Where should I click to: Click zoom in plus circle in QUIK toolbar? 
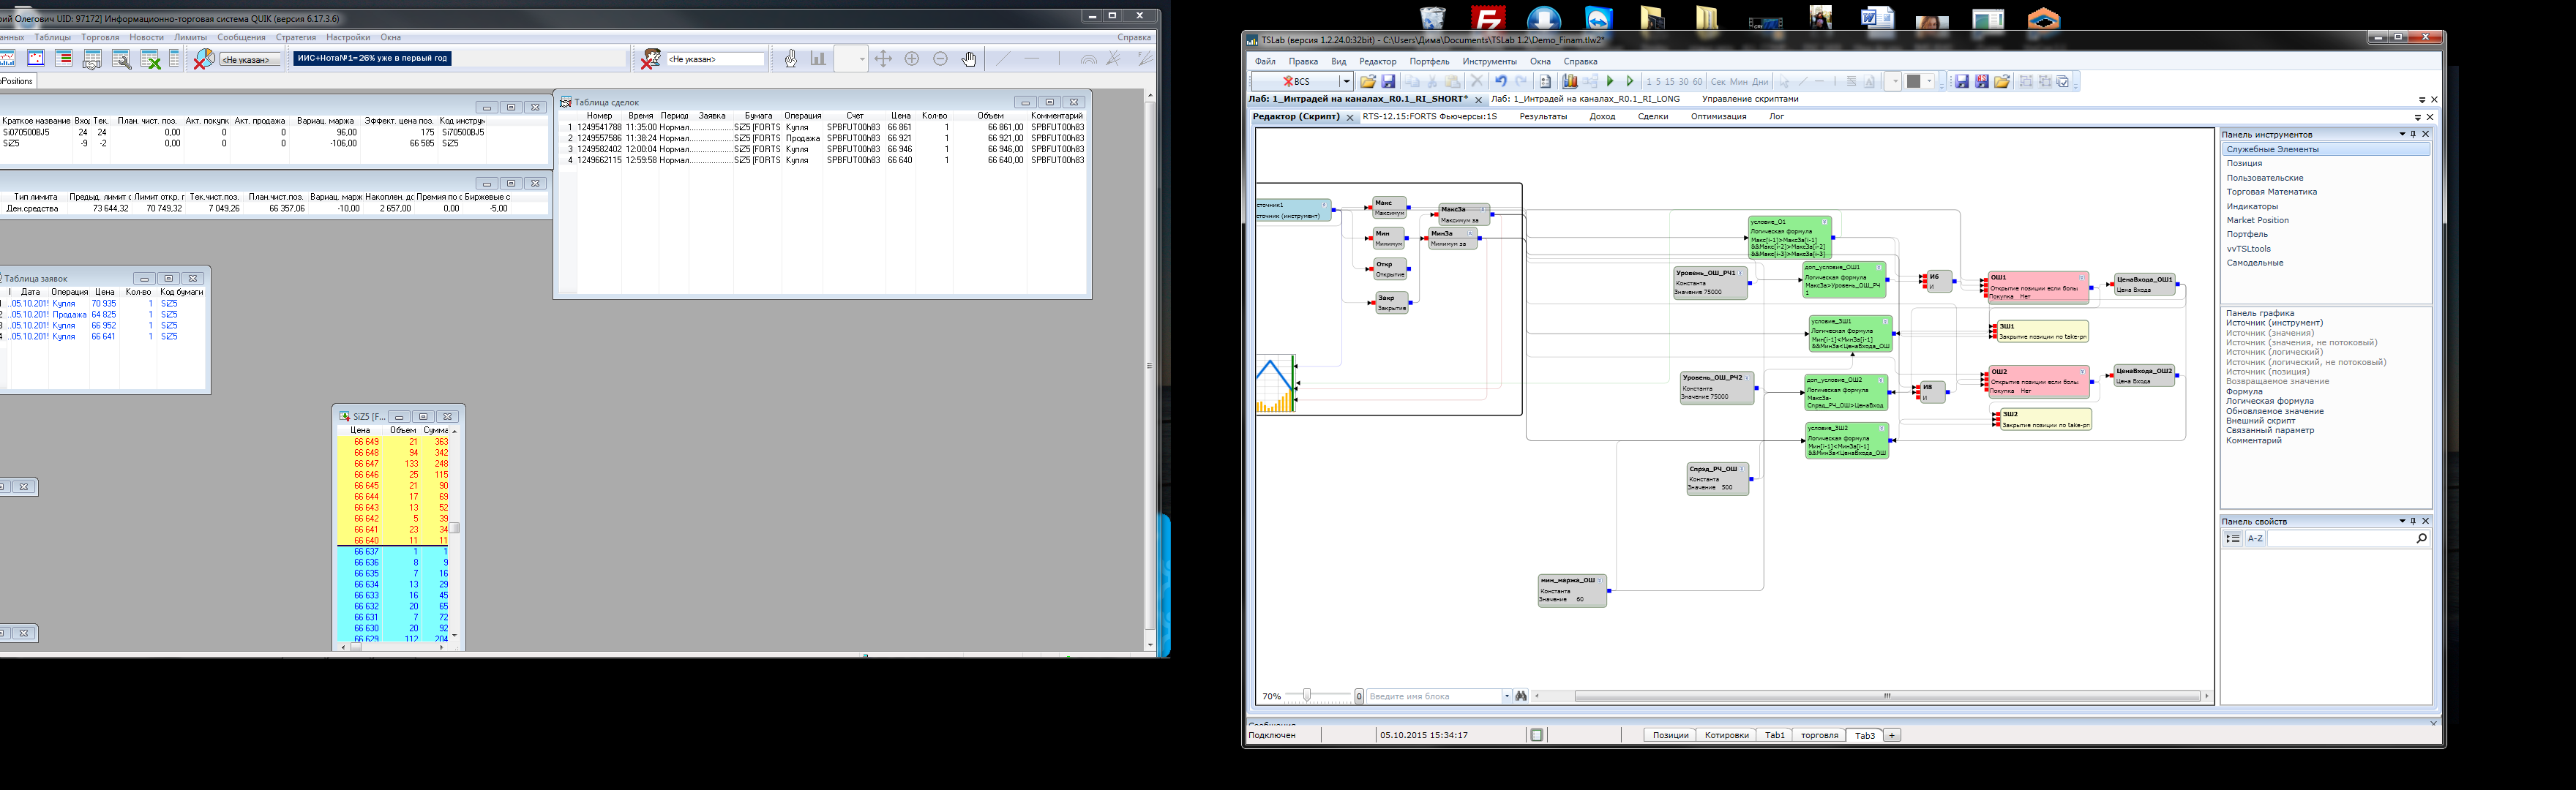click(912, 59)
